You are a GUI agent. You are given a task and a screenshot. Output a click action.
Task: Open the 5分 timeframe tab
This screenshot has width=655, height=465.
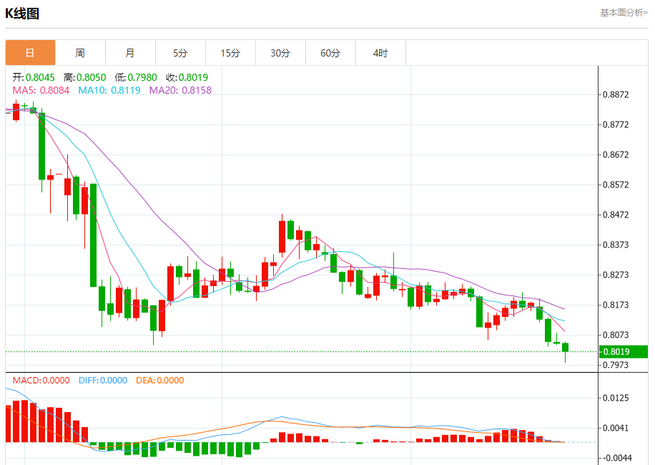click(180, 53)
